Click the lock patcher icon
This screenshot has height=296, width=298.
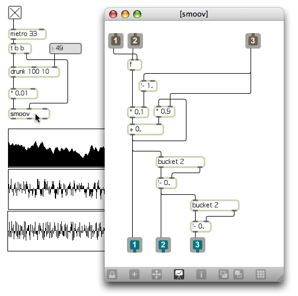click(112, 274)
